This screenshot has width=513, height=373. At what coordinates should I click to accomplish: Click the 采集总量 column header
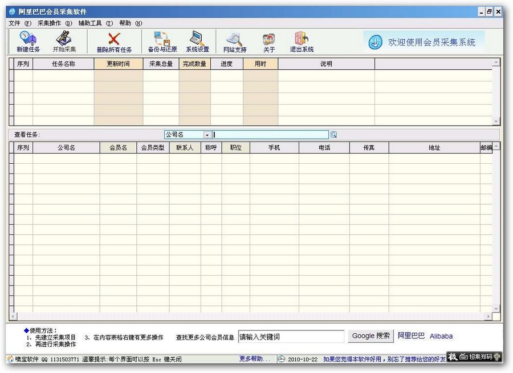[161, 64]
